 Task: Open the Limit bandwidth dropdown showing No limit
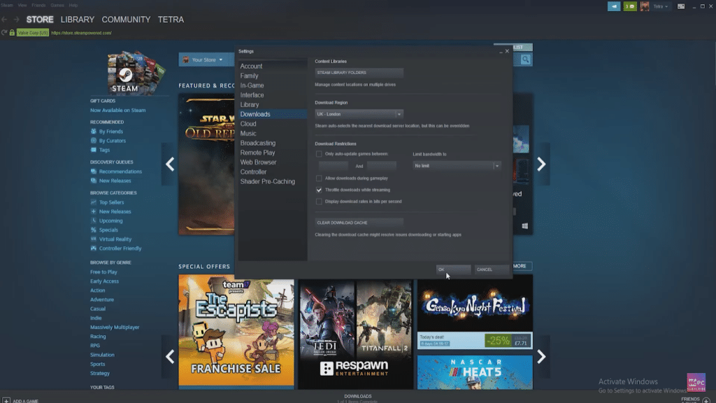456,166
